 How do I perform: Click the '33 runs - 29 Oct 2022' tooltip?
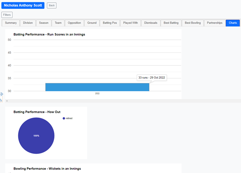(152, 78)
